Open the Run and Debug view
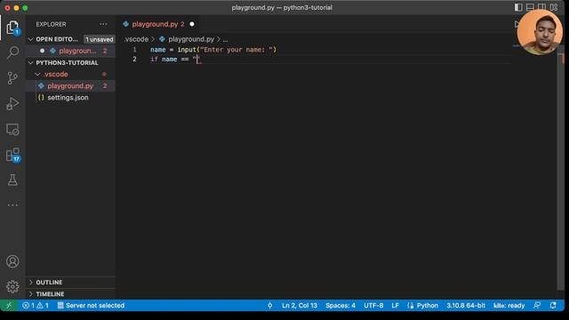 (12, 104)
